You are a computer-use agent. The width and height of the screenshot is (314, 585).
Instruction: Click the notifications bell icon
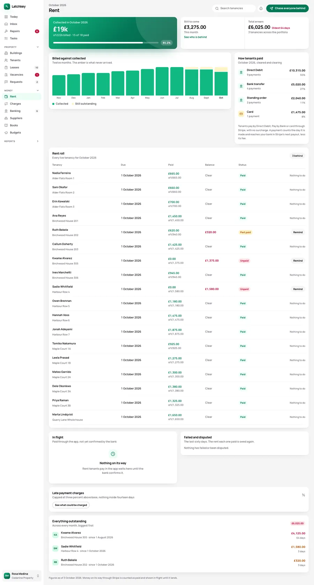coord(261,8)
